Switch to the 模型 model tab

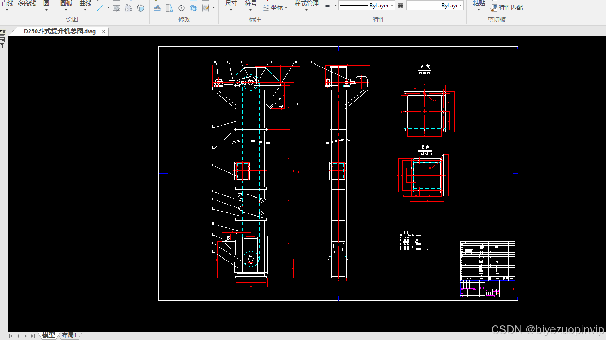[x=48, y=335]
